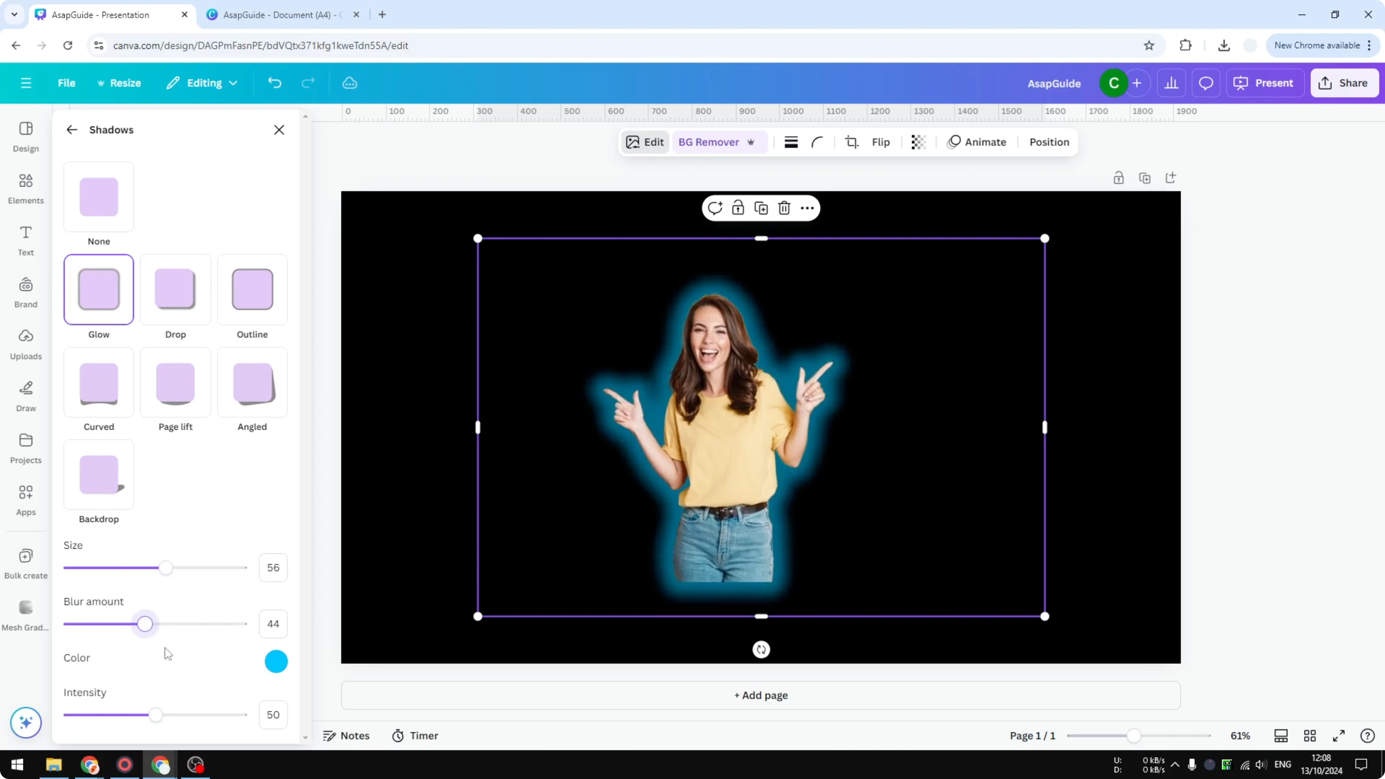Click the Add page button
The height and width of the screenshot is (779, 1385).
click(x=760, y=695)
